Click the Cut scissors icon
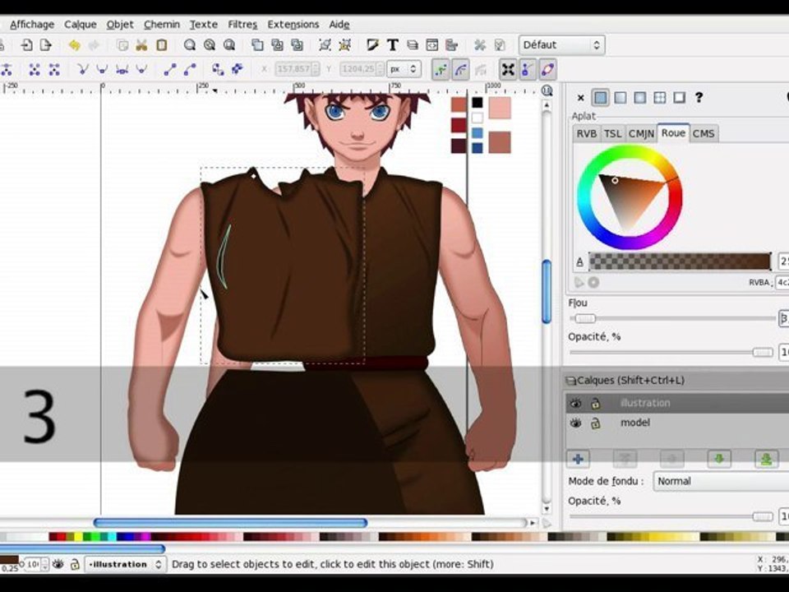The width and height of the screenshot is (789, 592). pyautogui.click(x=141, y=45)
